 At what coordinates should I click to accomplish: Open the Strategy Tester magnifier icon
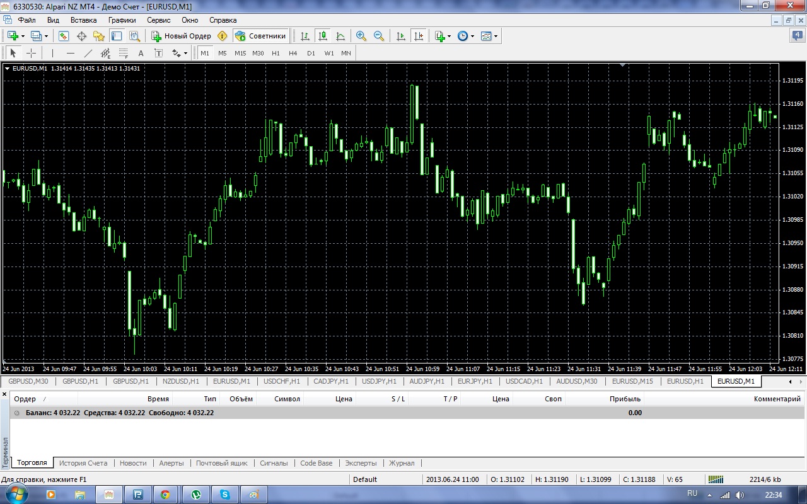(x=134, y=36)
